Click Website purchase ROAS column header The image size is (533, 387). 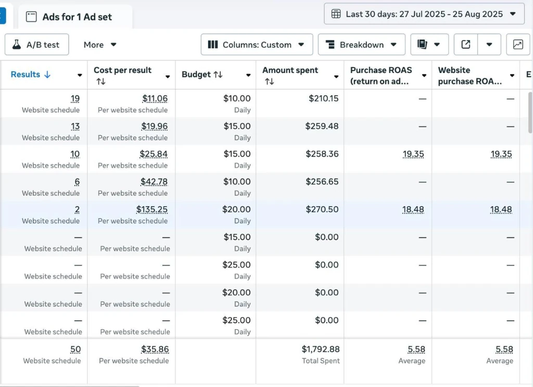470,75
